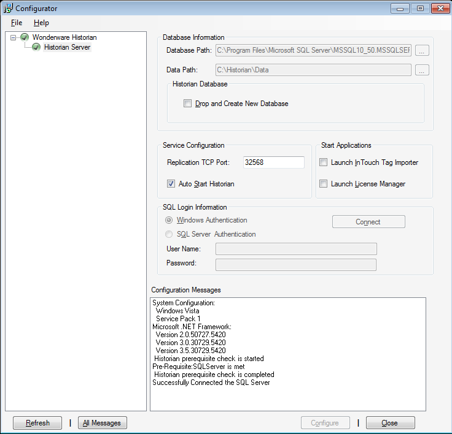The image size is (452, 434).
Task: Check Launch InTouch Tag Importer
Action: [324, 162]
